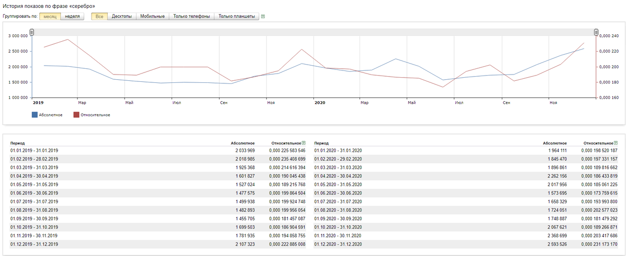Viewport: 628px width, 256px height.
Task: Click the blue Абсолютное legend swatch
Action: coord(35,115)
